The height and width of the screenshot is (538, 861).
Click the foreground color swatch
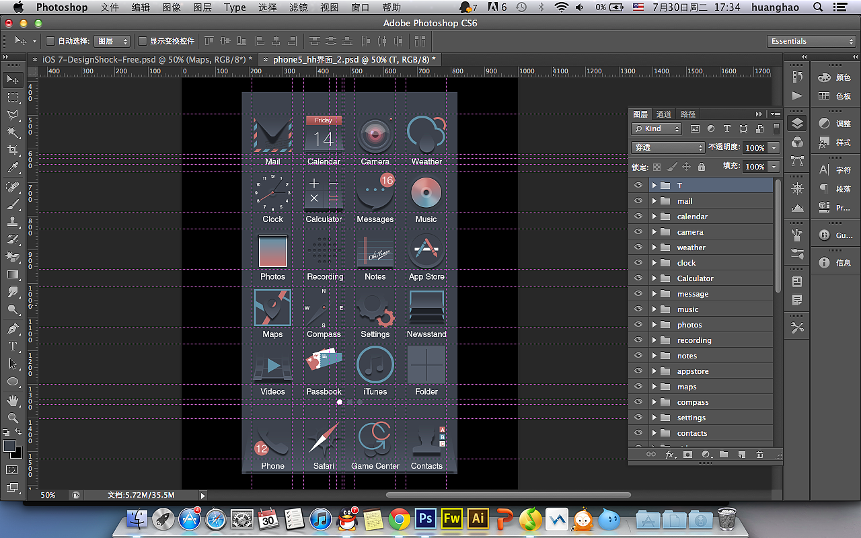click(9, 446)
